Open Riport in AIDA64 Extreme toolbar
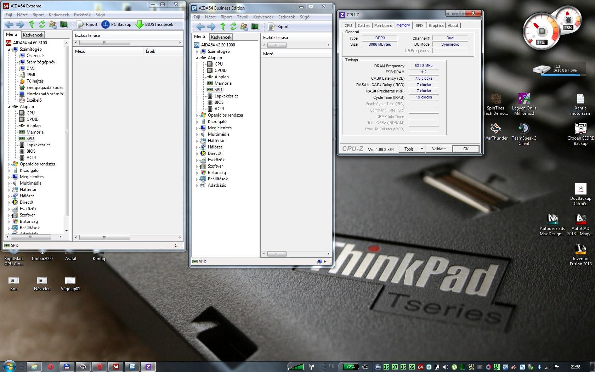The height and width of the screenshot is (372, 595). tap(87, 24)
